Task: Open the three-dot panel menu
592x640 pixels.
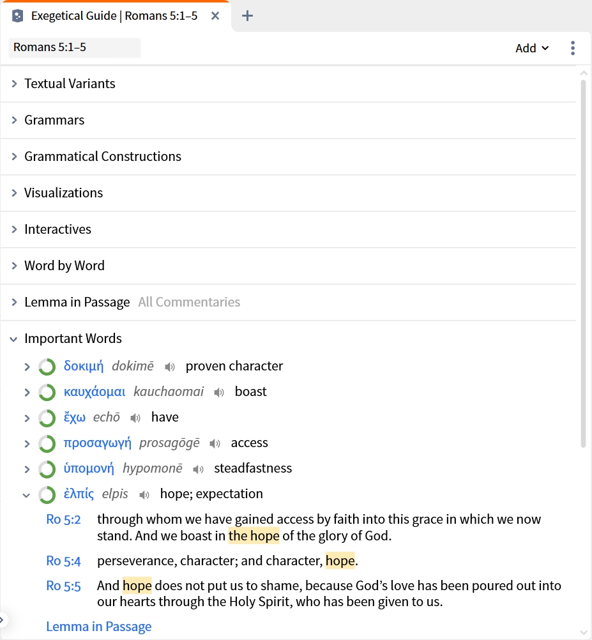Action: click(573, 48)
